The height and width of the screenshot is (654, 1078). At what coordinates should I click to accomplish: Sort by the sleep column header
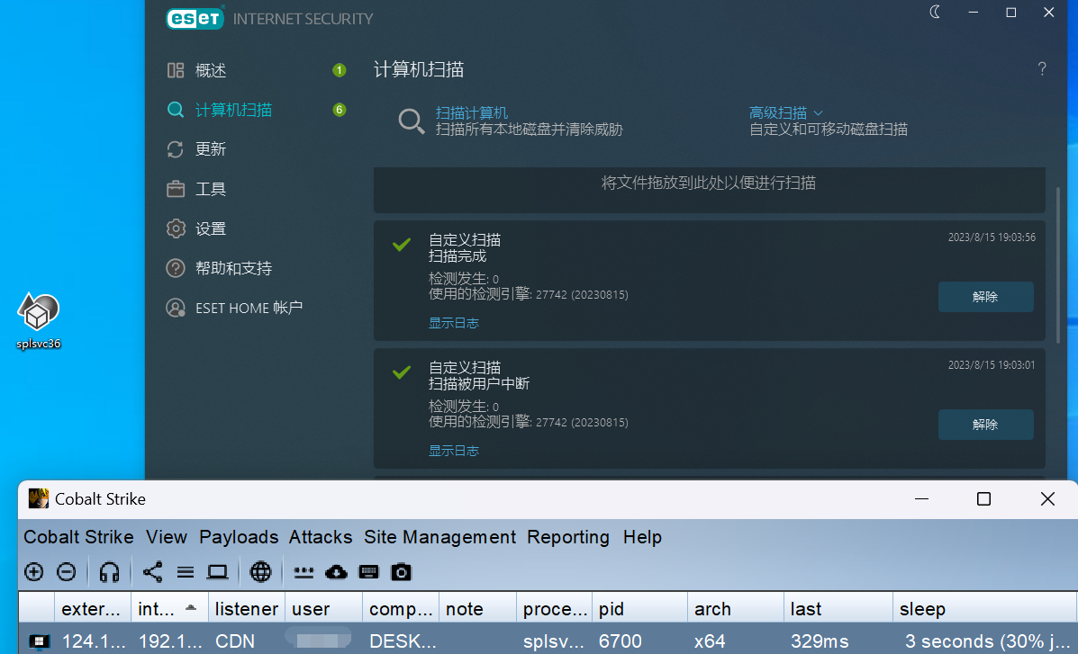(x=984, y=609)
